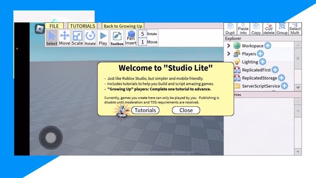Click the Roblox logo icon
The width and height of the screenshot is (316, 178).
click(x=39, y=29)
